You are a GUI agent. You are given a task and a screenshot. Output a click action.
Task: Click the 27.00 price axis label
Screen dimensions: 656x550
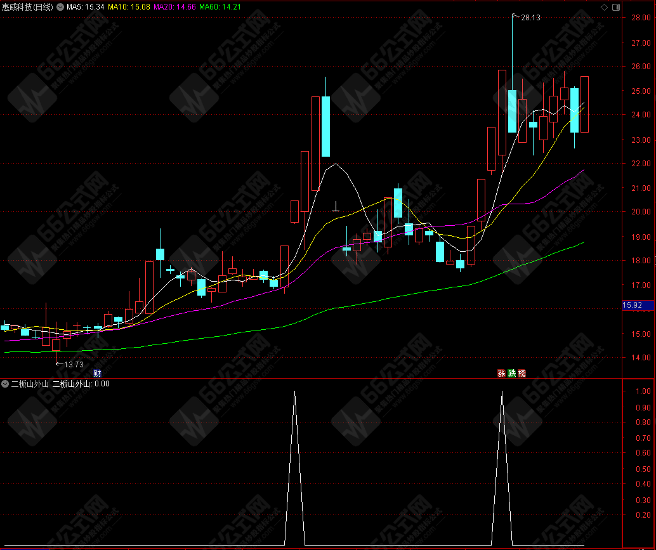pos(641,43)
